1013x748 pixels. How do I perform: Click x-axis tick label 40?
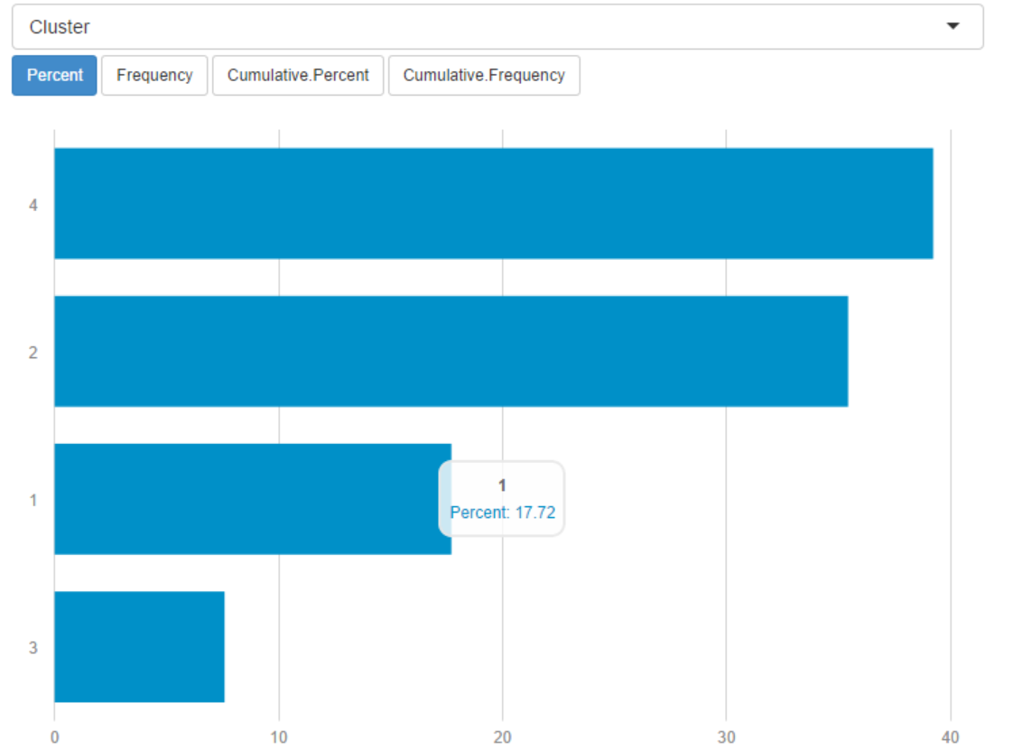click(951, 737)
